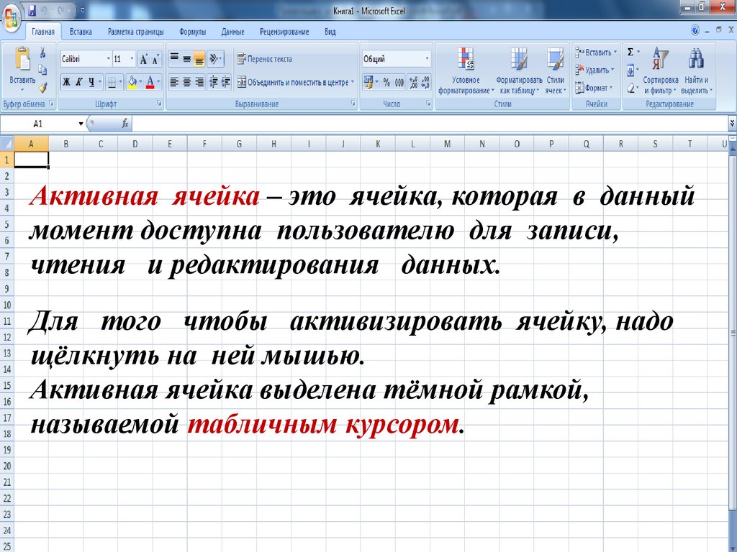
Task: Click the Cut scissors icon
Action: pyautogui.click(x=42, y=53)
